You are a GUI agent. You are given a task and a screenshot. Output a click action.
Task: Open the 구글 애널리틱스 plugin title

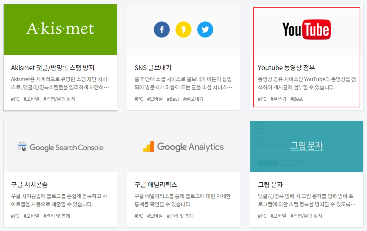coord(156,185)
